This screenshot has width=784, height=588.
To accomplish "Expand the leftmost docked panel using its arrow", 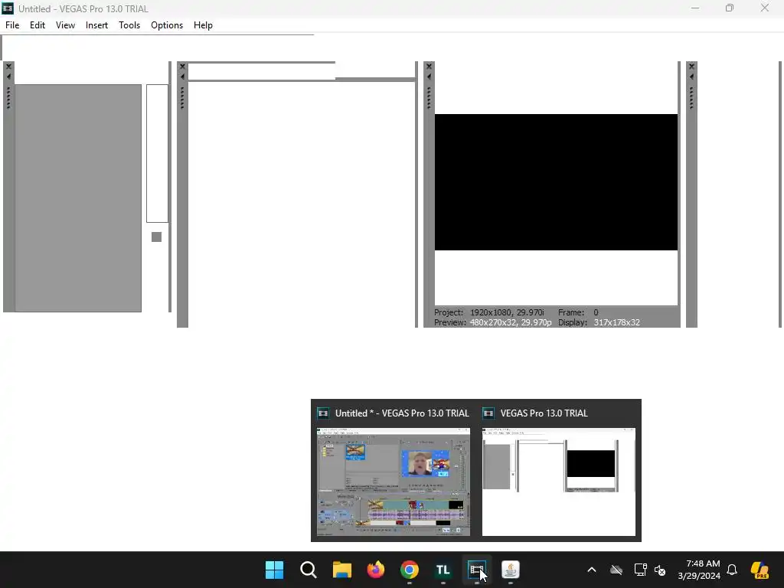I will coord(8,77).
